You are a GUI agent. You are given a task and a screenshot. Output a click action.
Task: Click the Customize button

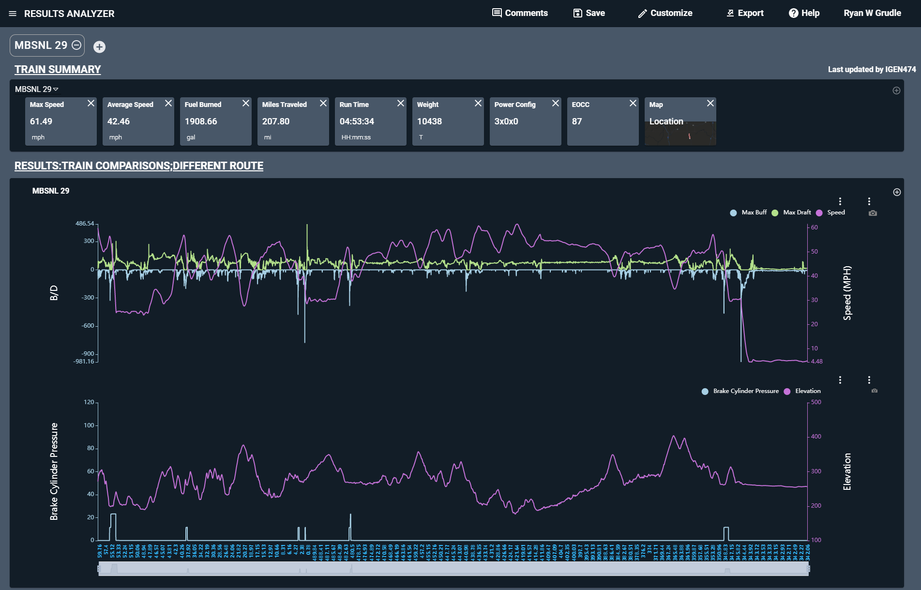click(x=665, y=13)
